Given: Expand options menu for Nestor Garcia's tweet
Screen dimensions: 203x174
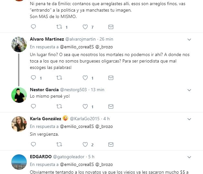Looking at the screenshot, I should click(189, 90).
